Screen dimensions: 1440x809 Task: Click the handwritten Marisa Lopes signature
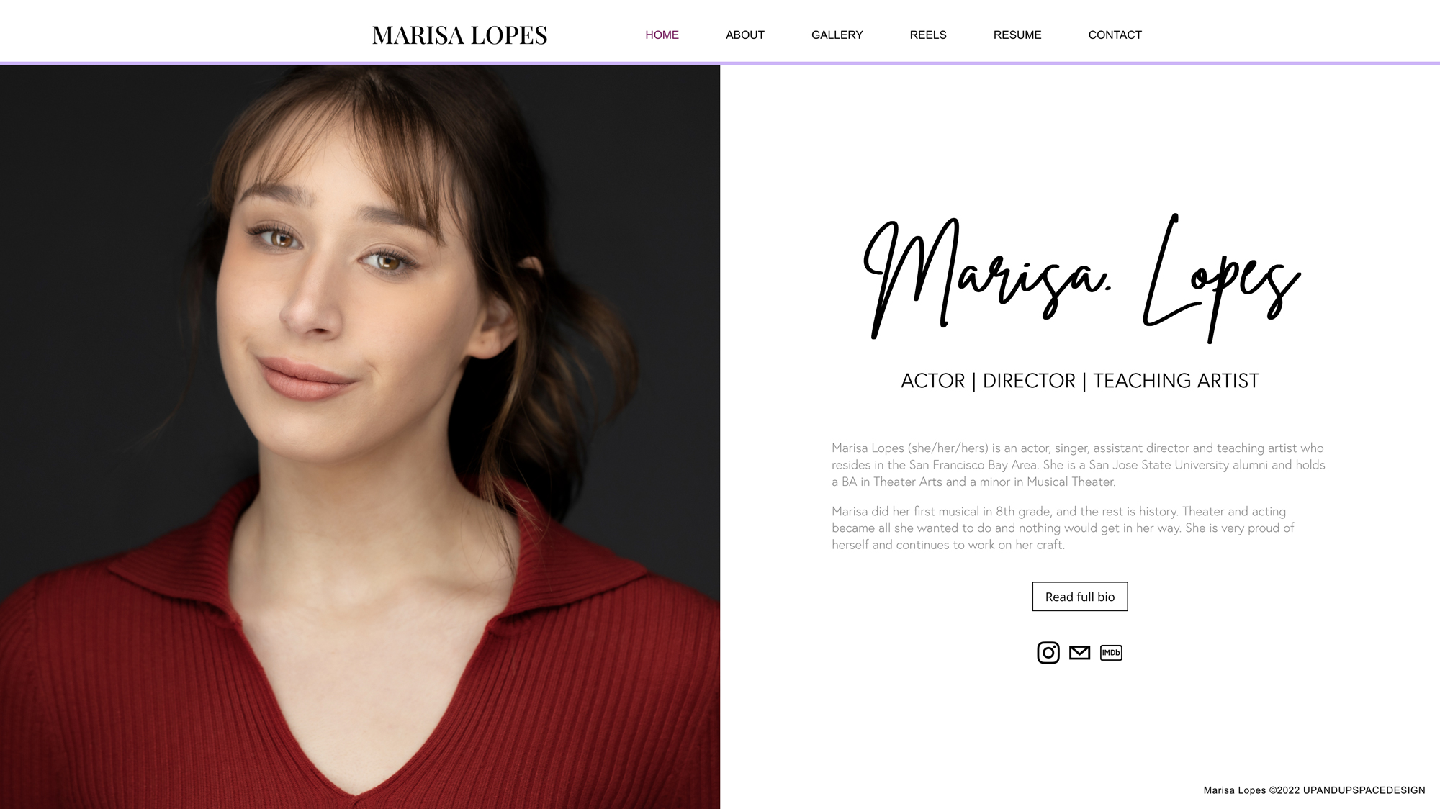click(x=1082, y=278)
